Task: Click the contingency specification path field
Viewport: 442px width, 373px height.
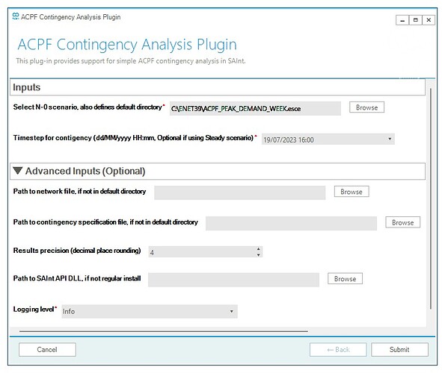Action: point(291,224)
